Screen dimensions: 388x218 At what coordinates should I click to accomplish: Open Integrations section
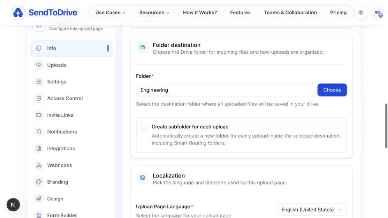pos(71,149)
